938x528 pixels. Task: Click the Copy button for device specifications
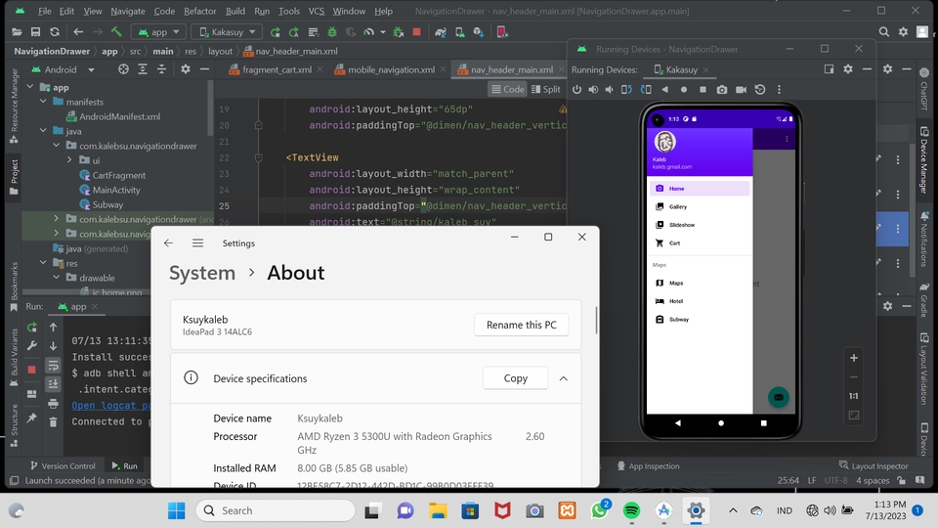pos(515,378)
